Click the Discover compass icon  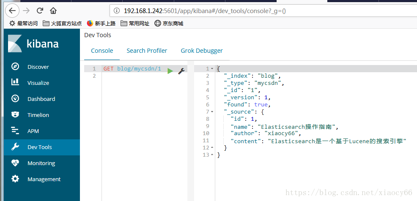click(x=15, y=67)
